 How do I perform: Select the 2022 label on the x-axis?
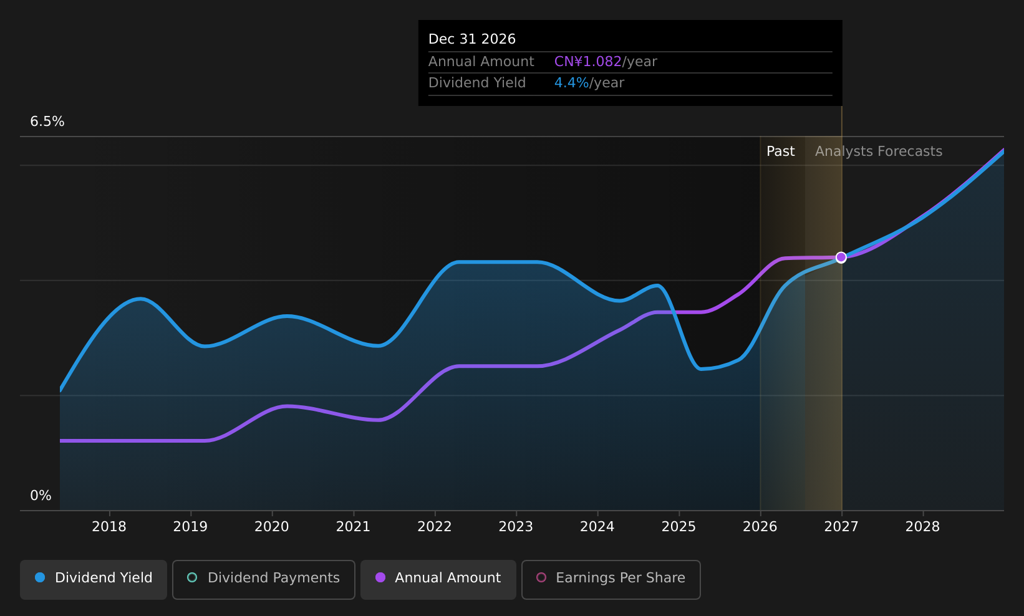click(435, 527)
